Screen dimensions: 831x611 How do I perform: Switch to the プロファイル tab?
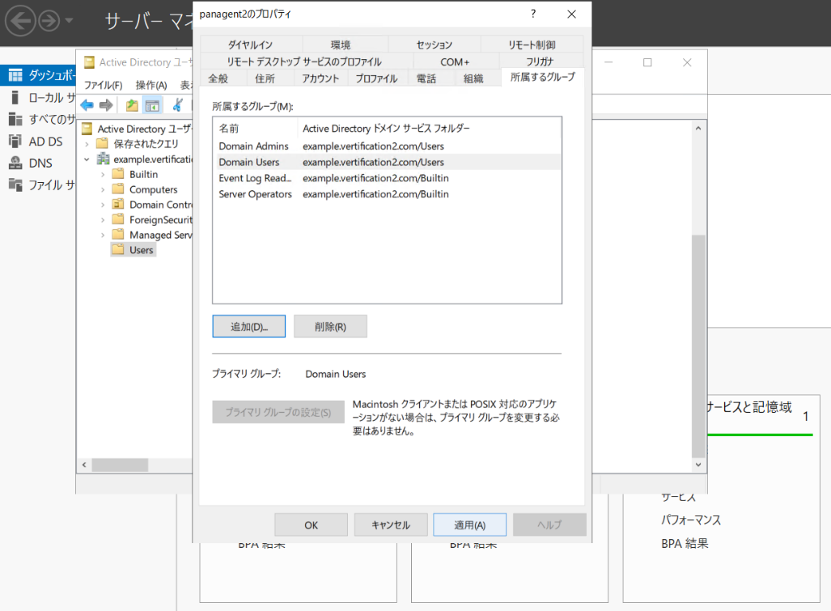tap(377, 78)
